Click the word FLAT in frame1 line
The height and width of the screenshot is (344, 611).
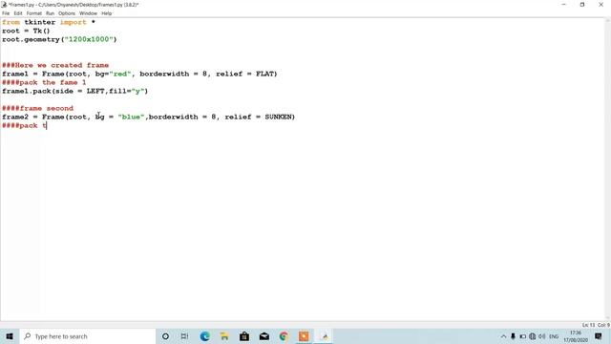[264, 74]
